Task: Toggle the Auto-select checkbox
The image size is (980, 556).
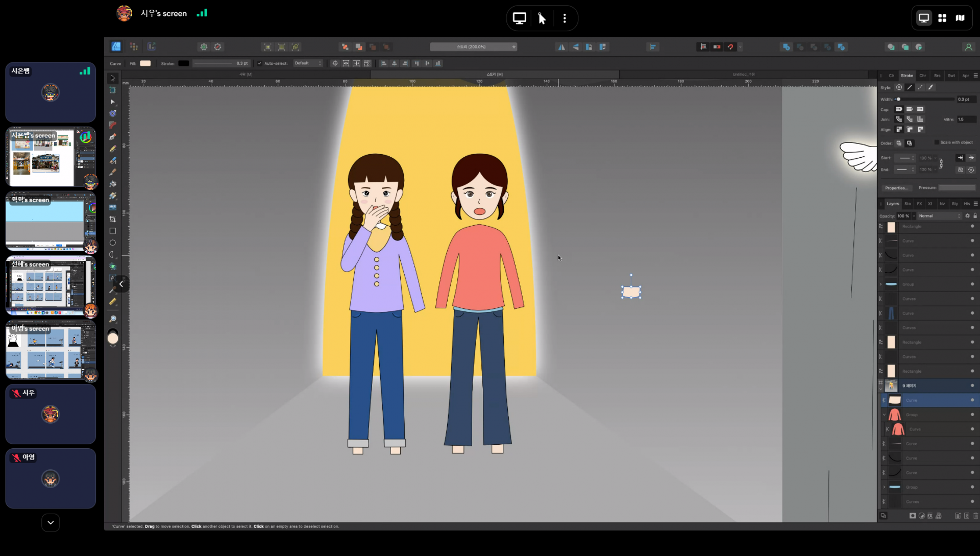Action: point(259,63)
